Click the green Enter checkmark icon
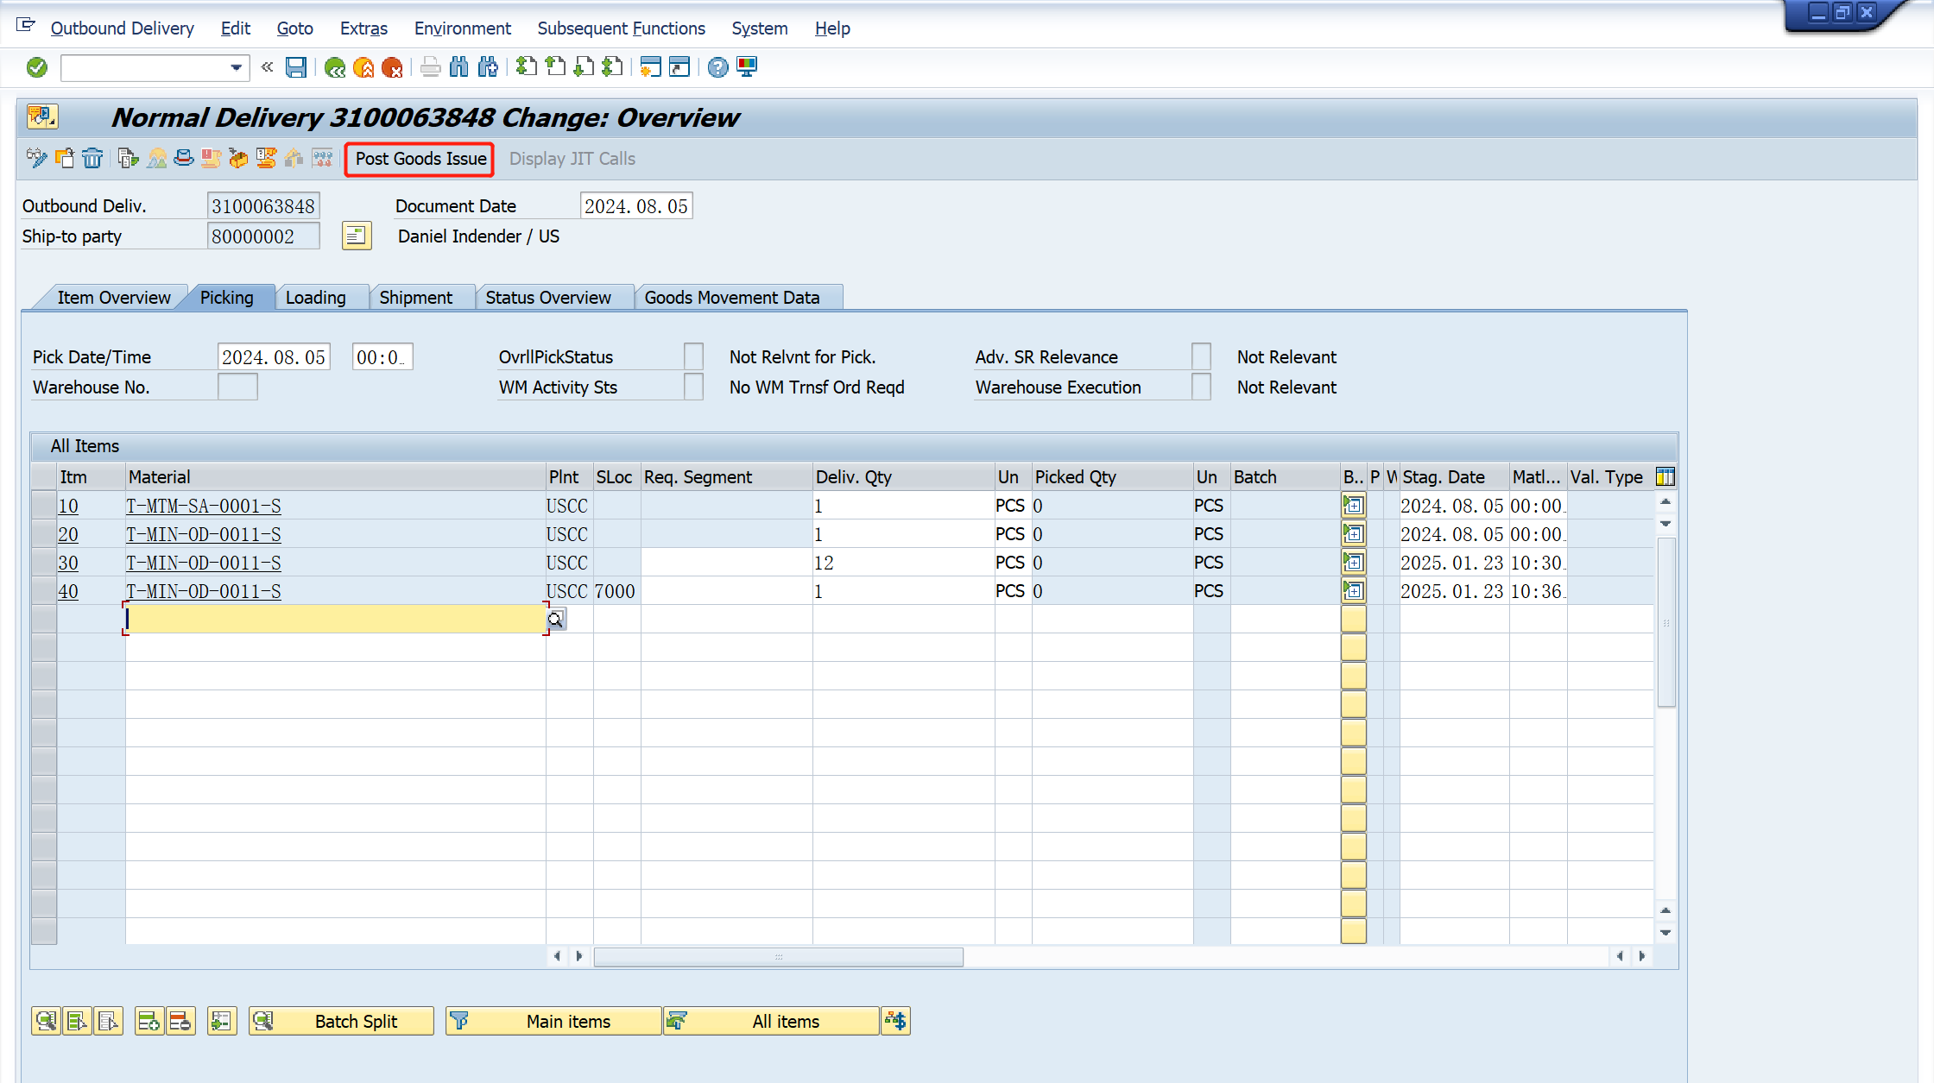The image size is (1934, 1083). click(37, 67)
